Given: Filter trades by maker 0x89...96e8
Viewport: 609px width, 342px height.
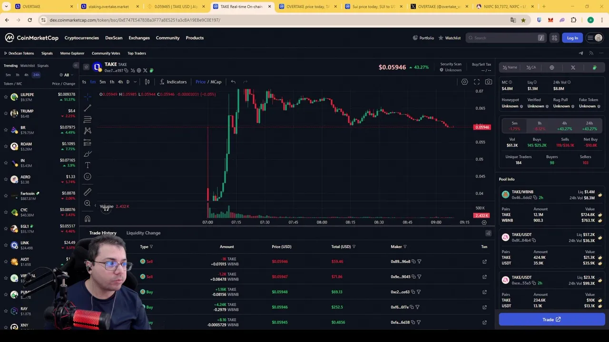Looking at the screenshot, I should [x=419, y=262].
